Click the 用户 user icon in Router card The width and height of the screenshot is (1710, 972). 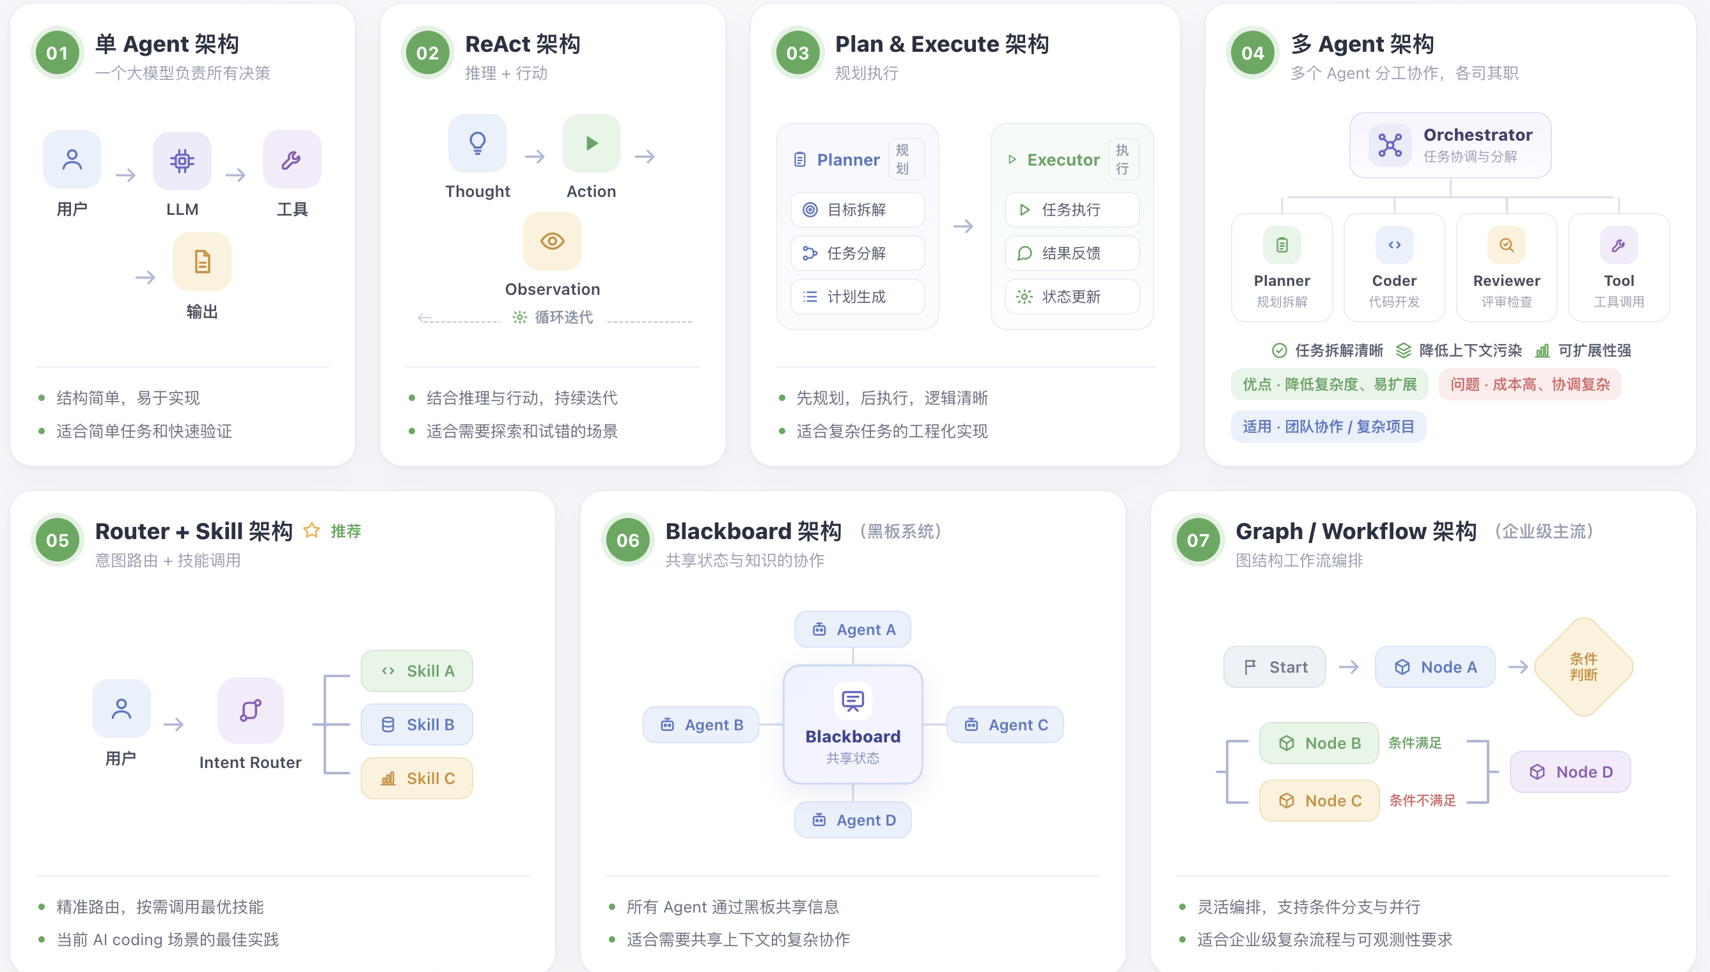[122, 709]
